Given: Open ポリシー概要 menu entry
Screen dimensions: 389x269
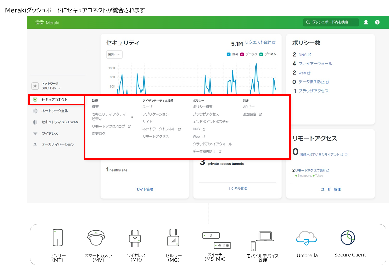Looking at the screenshot, I should [202, 107].
